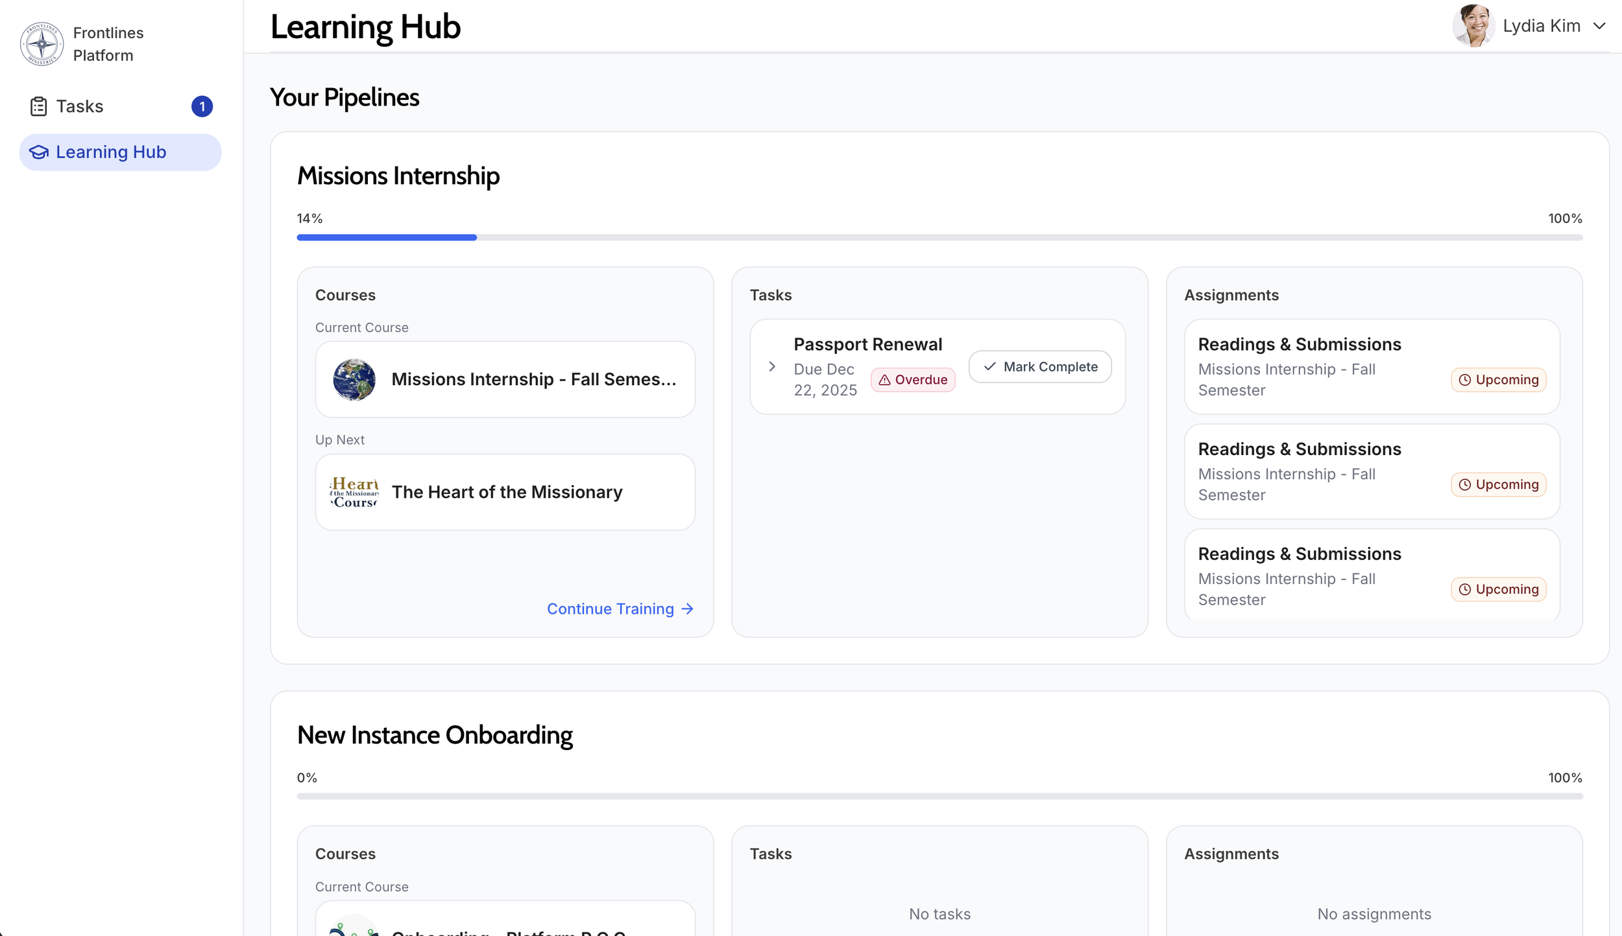Viewport: 1622px width, 936px height.
Task: Click the checkmark icon in Mark Complete
Action: tap(989, 367)
